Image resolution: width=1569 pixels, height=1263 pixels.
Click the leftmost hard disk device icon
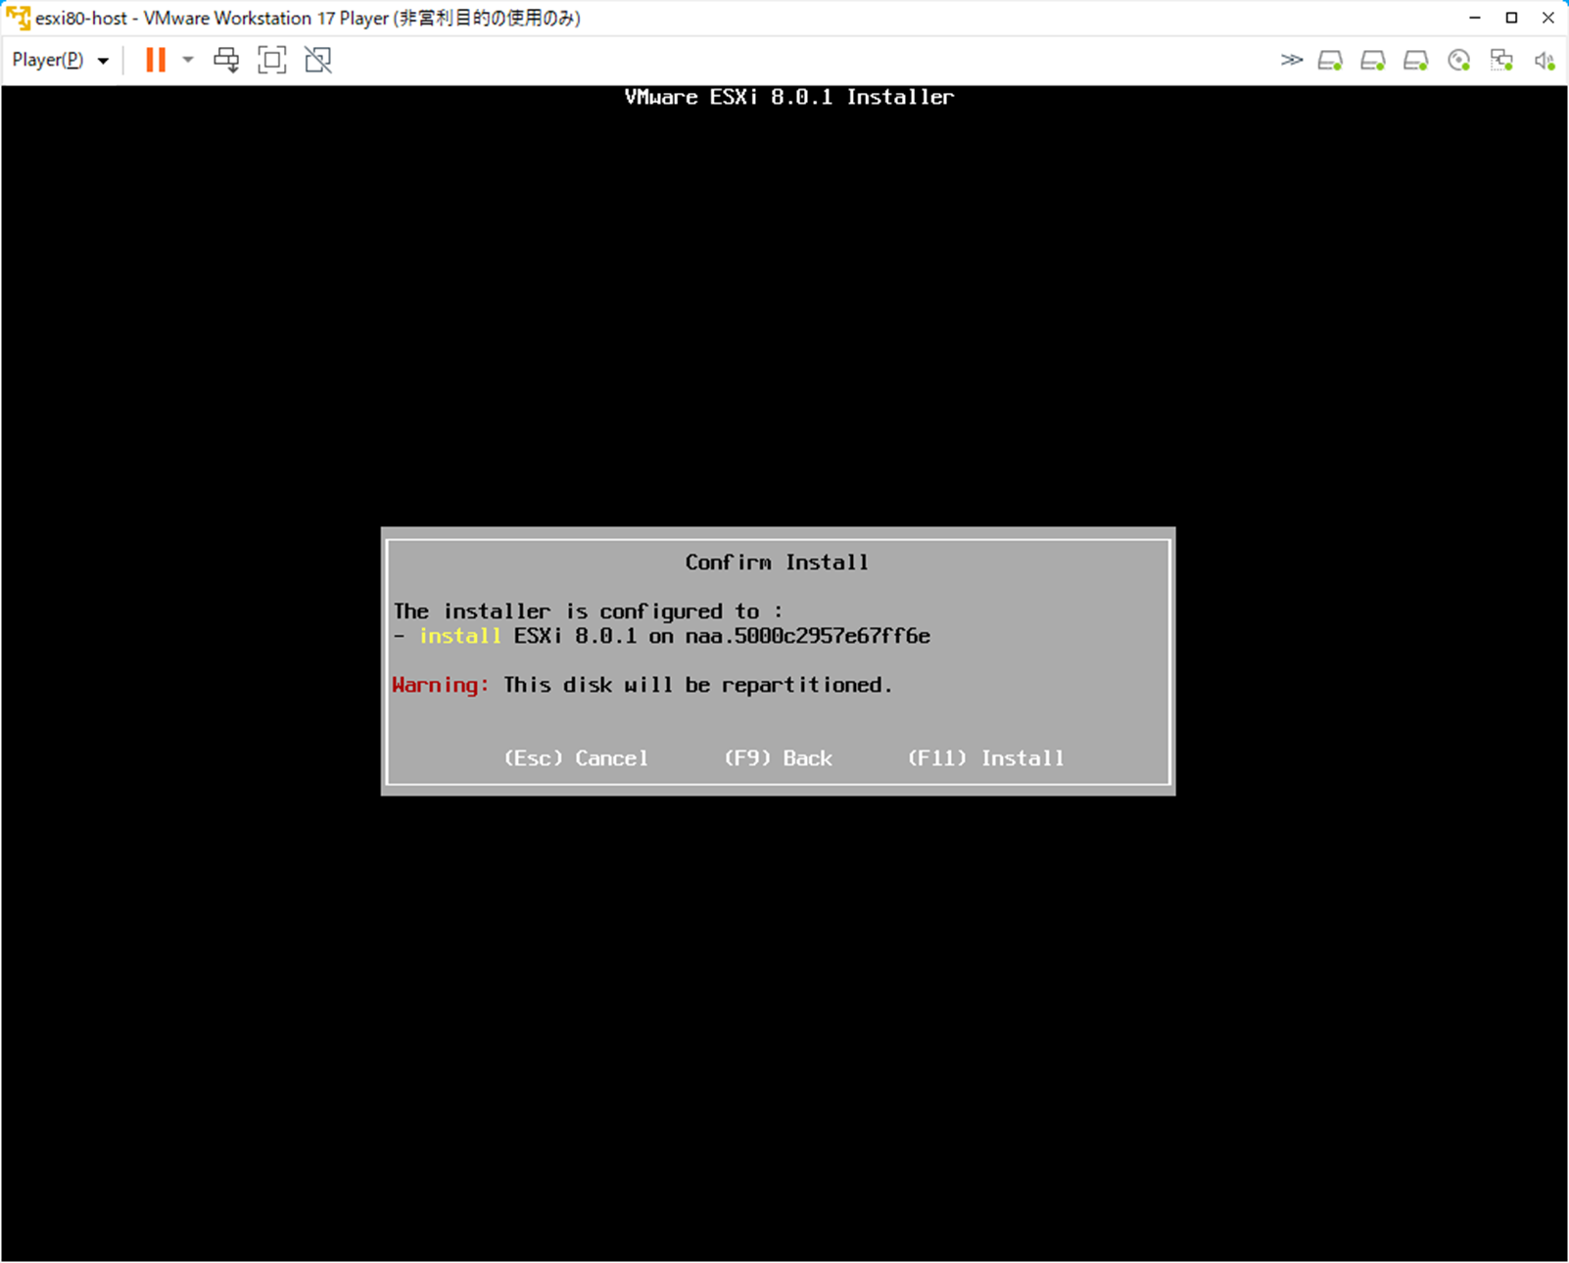tap(1330, 61)
